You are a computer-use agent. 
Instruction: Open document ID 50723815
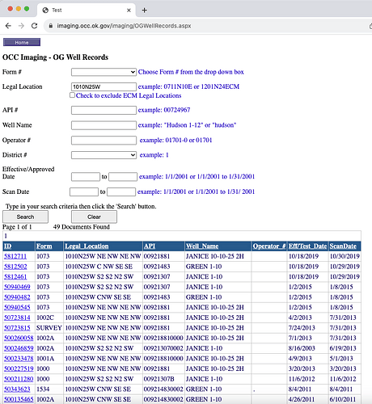[x=17, y=328]
